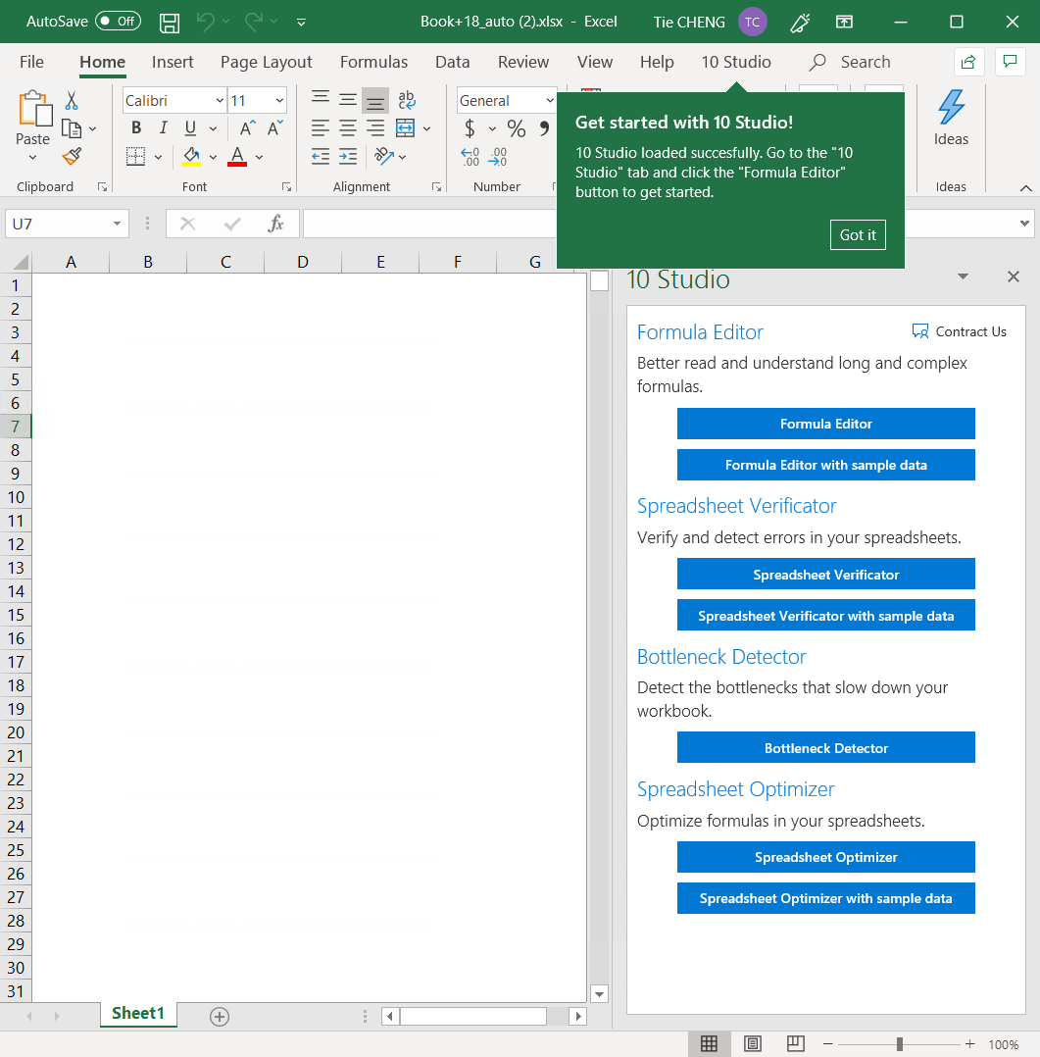Open the General number format dropdown

click(x=550, y=100)
